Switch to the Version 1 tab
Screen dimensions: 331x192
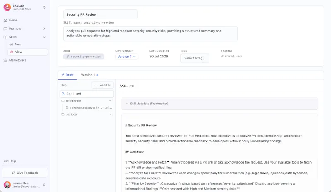tap(89, 75)
